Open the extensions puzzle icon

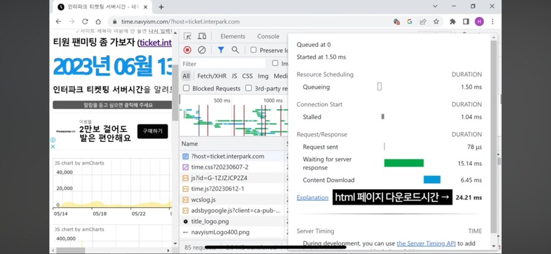click(452, 21)
